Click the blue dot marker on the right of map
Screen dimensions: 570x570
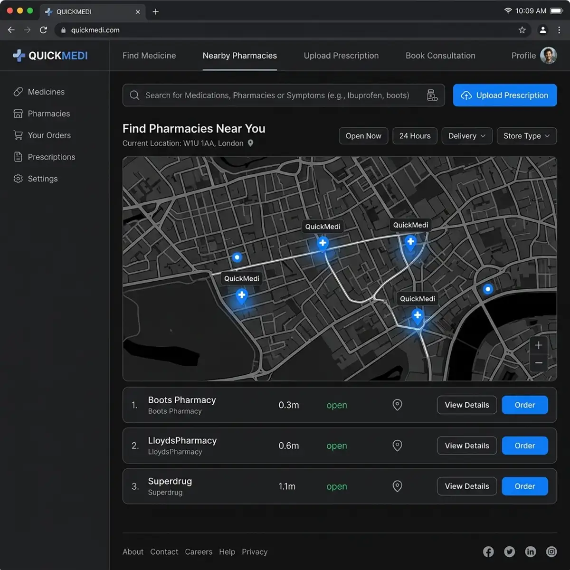point(488,289)
